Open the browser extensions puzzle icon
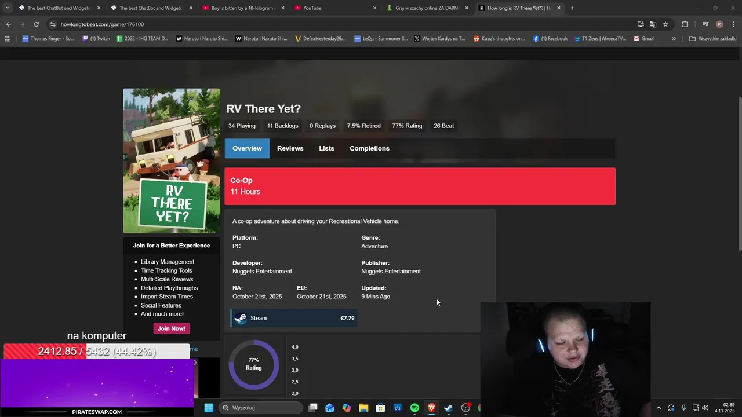Image resolution: width=742 pixels, height=417 pixels. (685, 24)
